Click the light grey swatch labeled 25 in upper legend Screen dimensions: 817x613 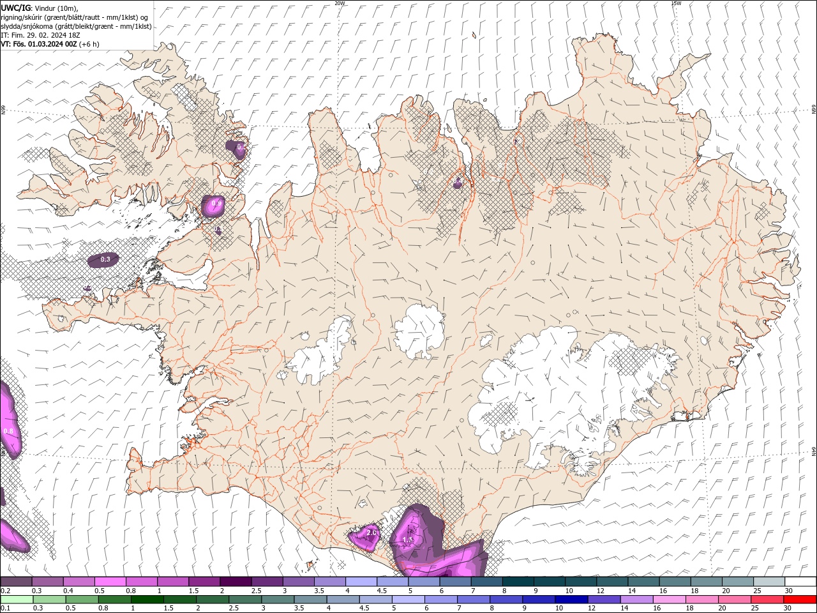768,582
